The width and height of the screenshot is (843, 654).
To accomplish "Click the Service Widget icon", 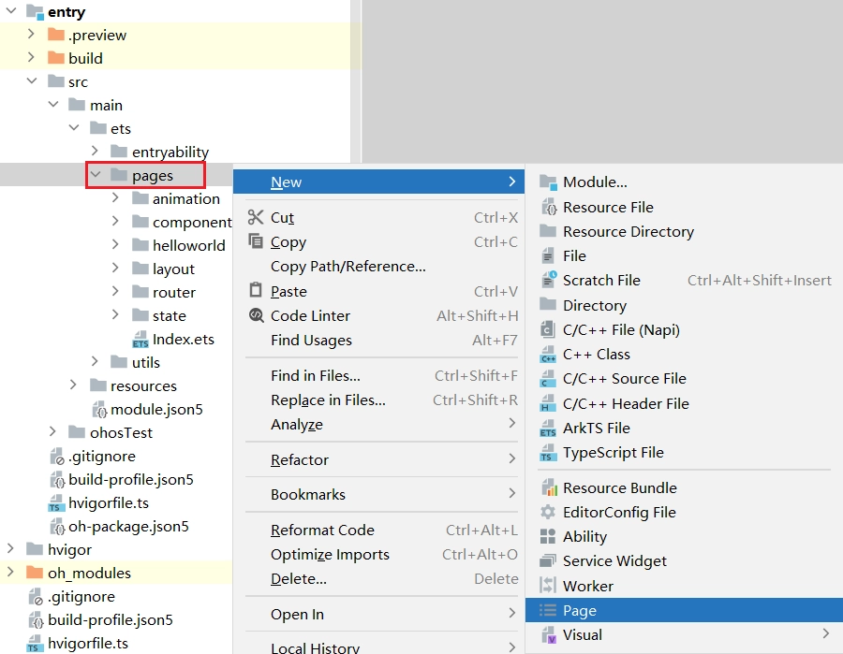I will 548,561.
